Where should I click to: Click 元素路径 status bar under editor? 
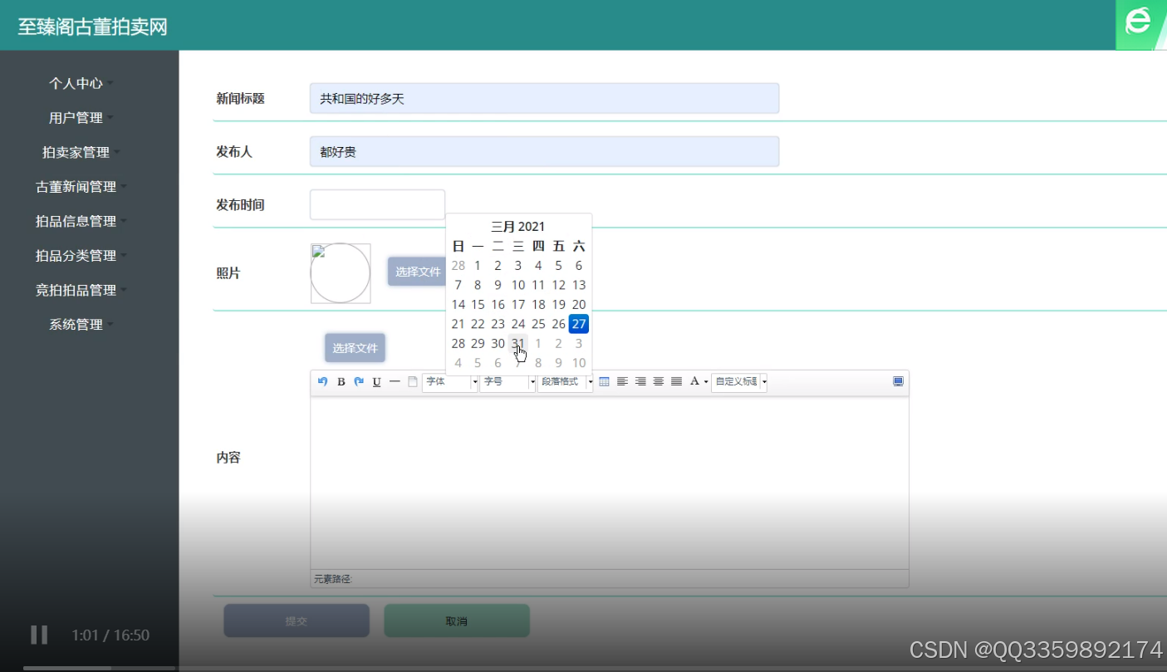[610, 578]
